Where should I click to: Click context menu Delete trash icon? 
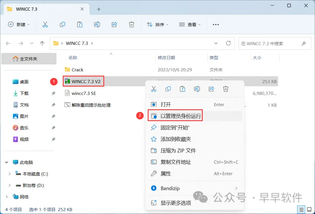pyautogui.click(x=225, y=89)
